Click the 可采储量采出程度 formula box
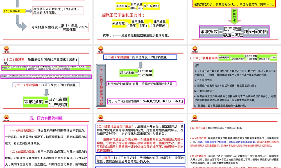This screenshot has height=168, width=281. tap(60, 27)
